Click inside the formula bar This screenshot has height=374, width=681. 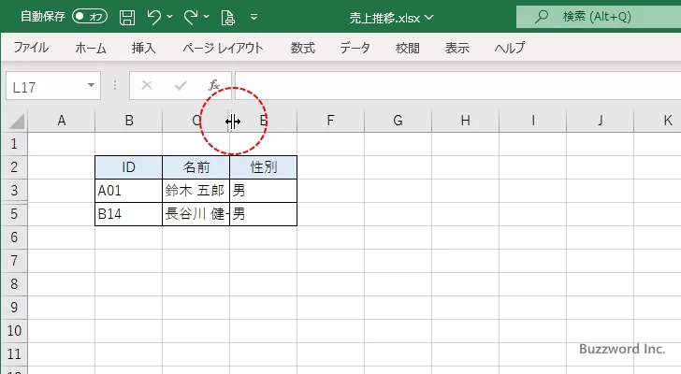click(x=457, y=86)
